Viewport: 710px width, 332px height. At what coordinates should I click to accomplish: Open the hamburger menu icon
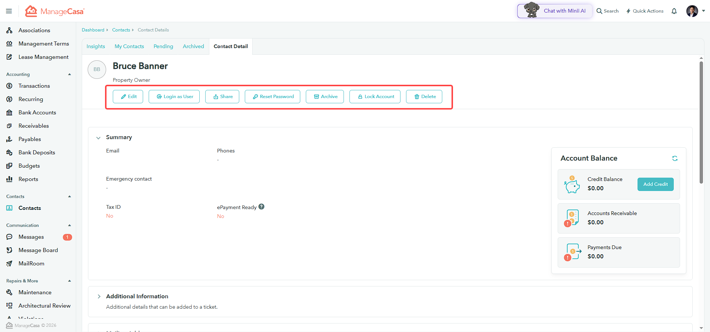(9, 11)
